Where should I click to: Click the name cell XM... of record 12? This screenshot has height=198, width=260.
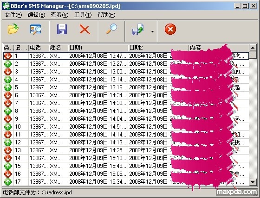pos(58,142)
